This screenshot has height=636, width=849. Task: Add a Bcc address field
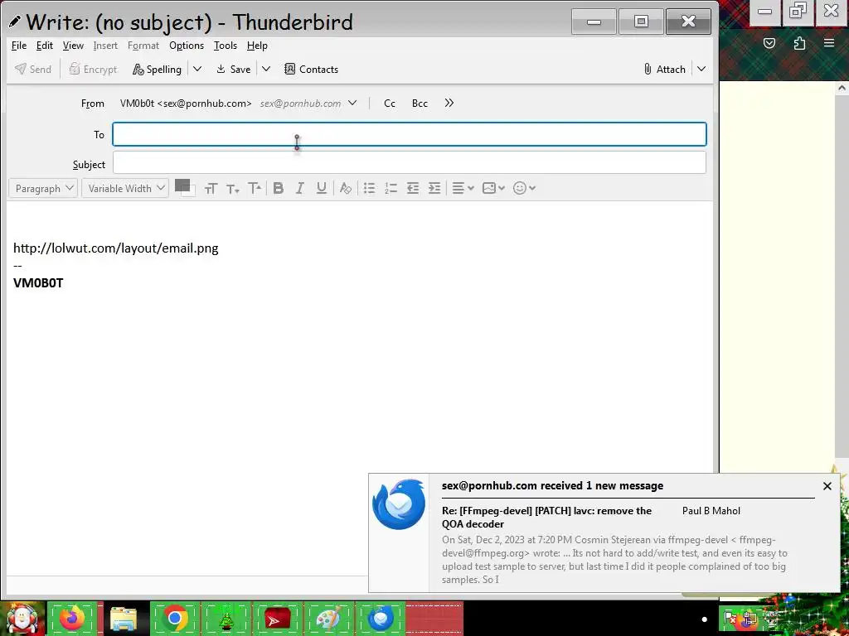420,104
